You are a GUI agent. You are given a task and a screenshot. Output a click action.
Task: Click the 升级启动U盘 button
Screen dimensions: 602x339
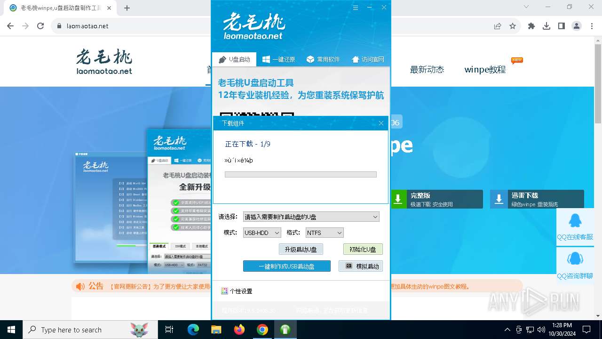point(301,249)
